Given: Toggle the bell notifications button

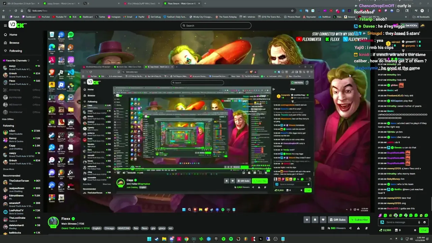Looking at the screenshot, I should point(315,220).
